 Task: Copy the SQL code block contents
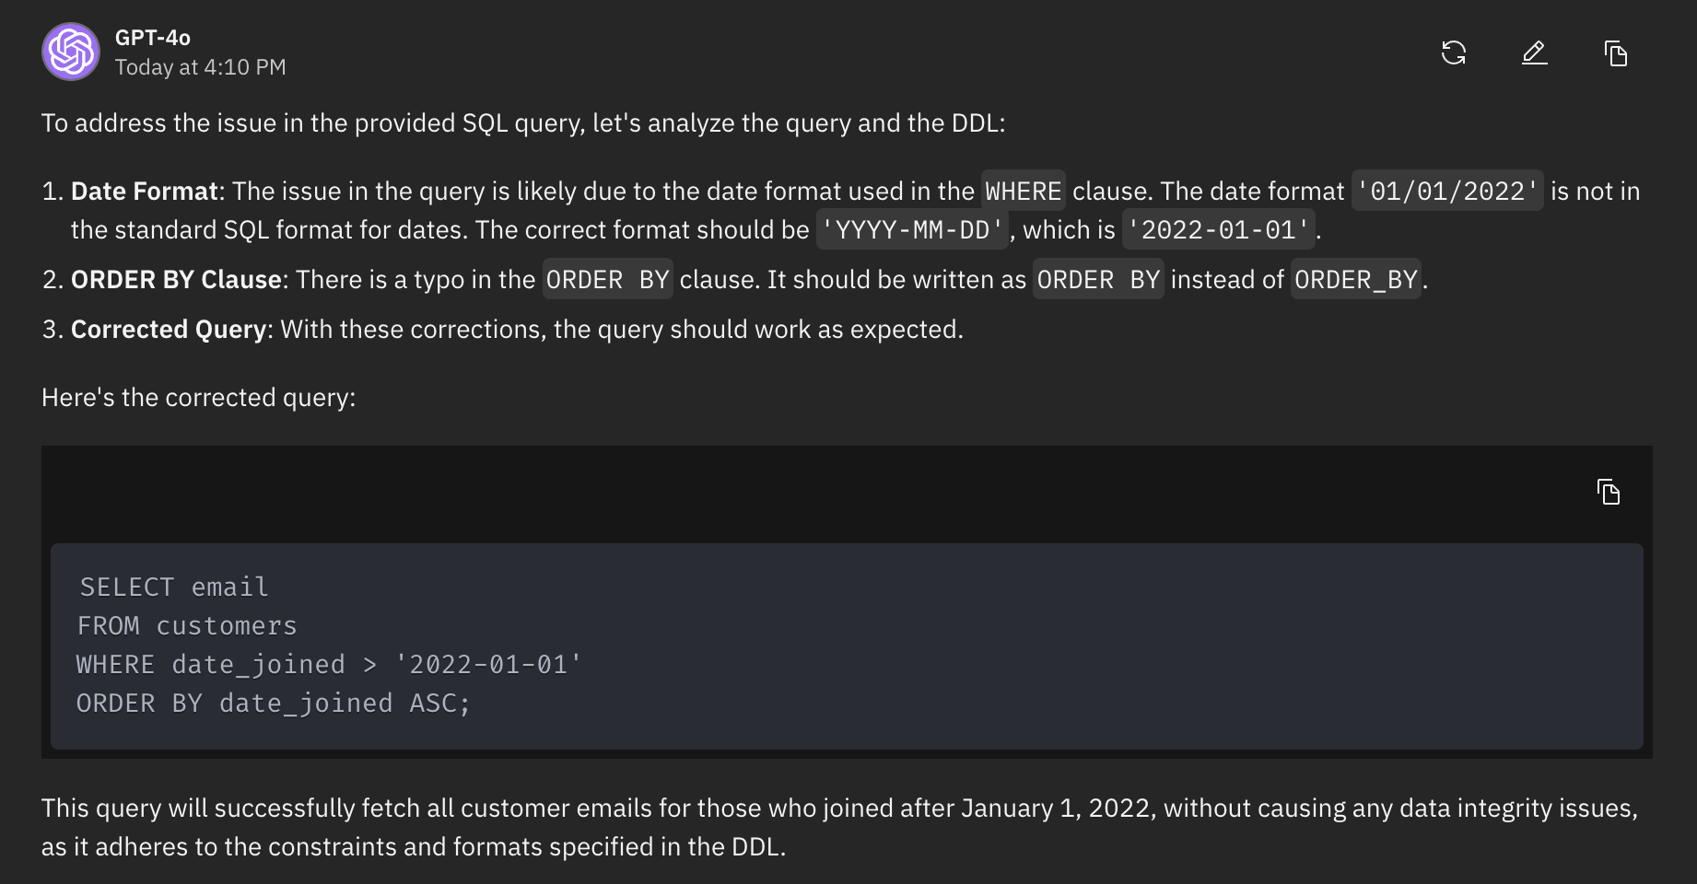[x=1609, y=492]
